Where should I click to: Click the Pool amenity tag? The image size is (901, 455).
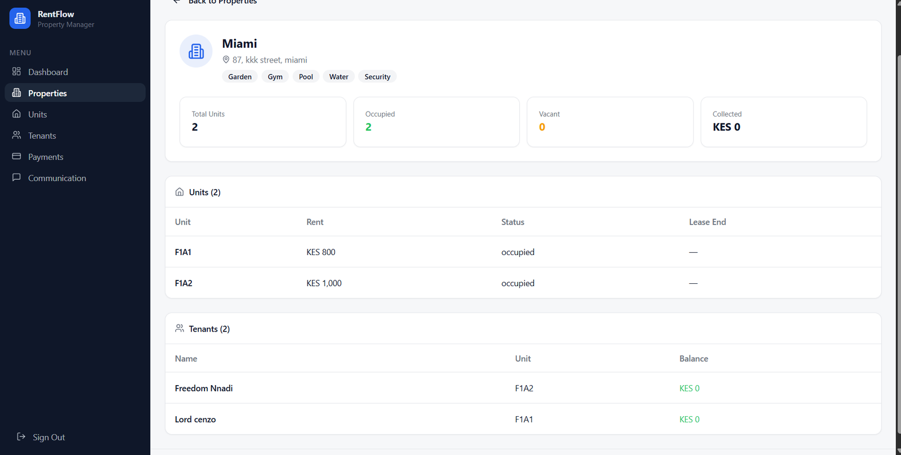tap(306, 77)
